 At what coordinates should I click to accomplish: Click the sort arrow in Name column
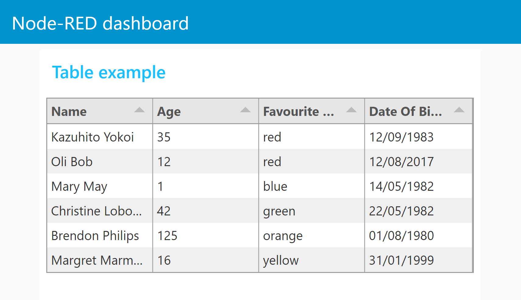pyautogui.click(x=139, y=110)
